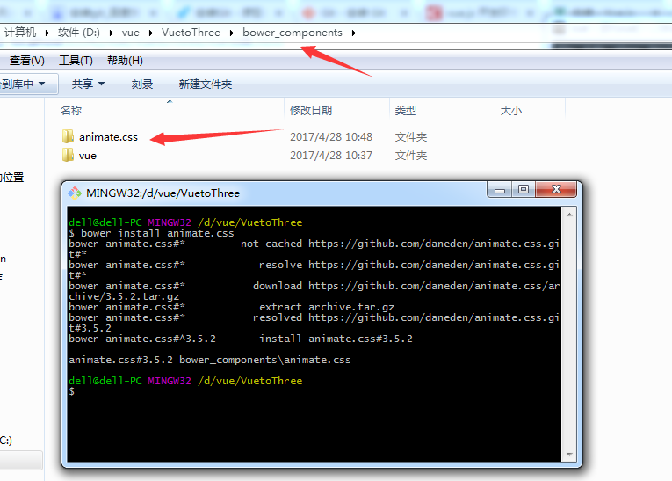The width and height of the screenshot is (672, 481).
Task: Open the 工具(T) menu
Action: (x=76, y=61)
